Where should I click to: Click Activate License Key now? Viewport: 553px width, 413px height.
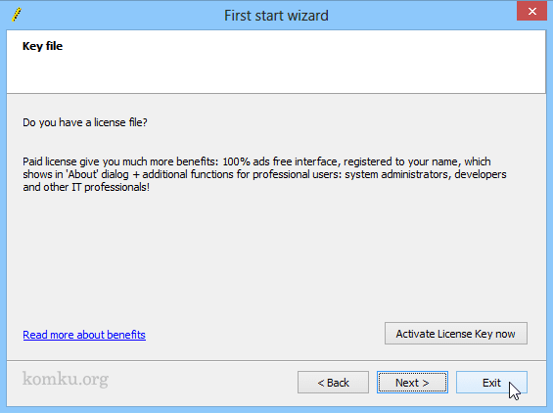click(x=456, y=334)
